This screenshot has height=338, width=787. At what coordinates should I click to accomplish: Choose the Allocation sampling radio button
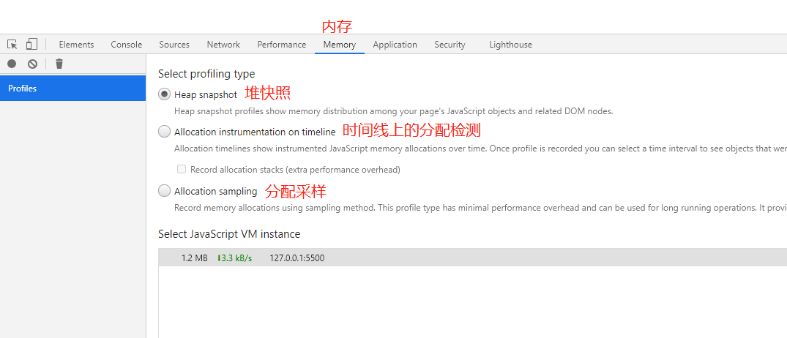164,191
